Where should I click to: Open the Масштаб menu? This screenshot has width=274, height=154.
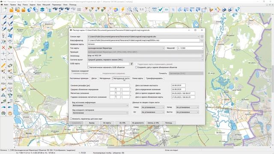coord(46,5)
